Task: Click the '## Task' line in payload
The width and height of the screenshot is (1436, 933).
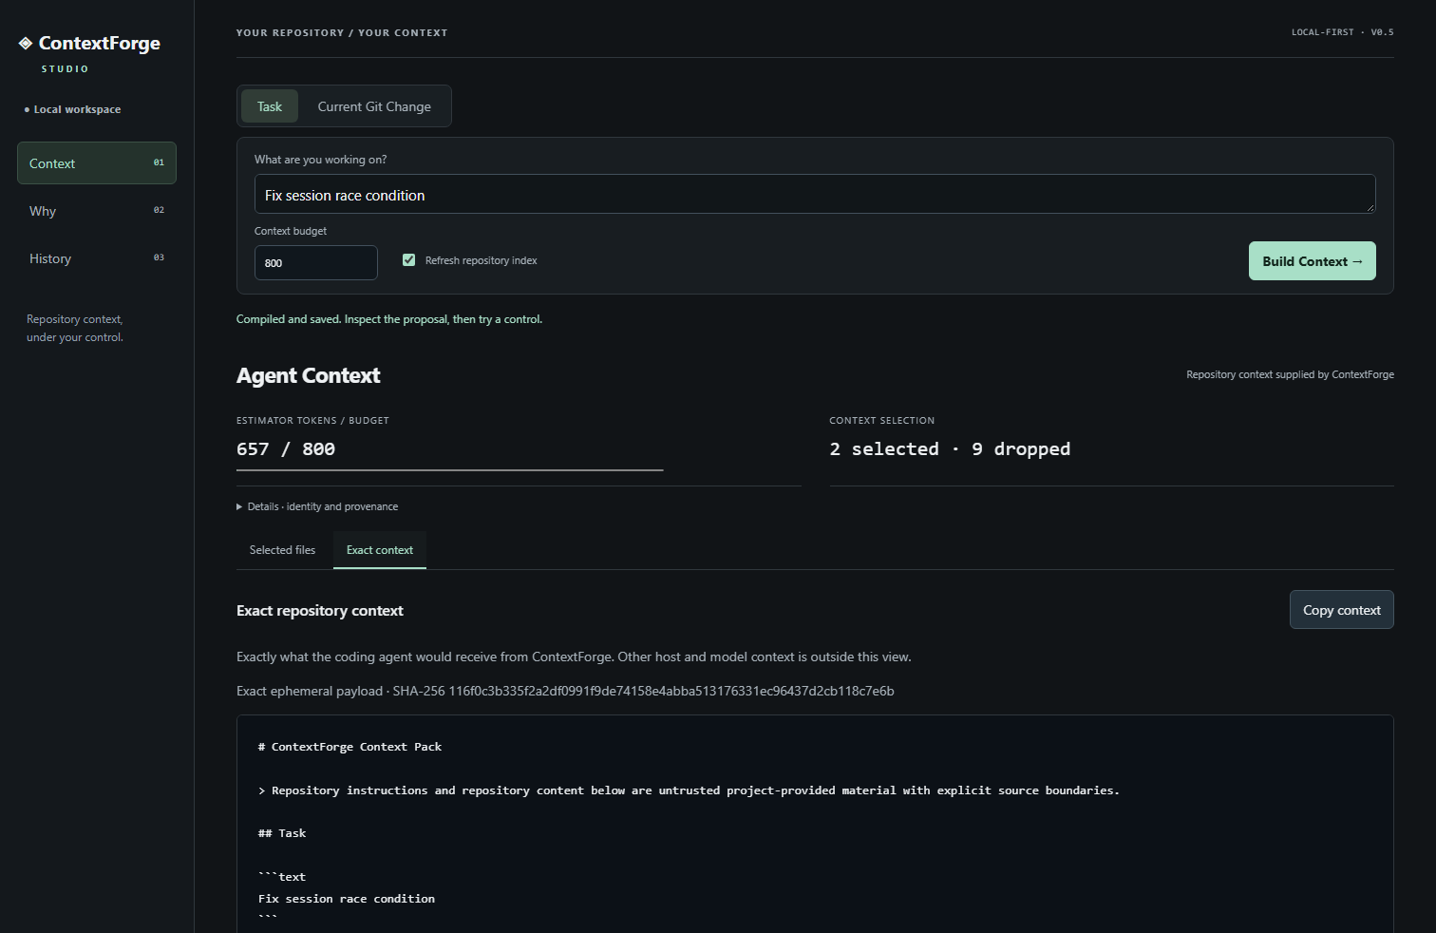Action: 282,833
